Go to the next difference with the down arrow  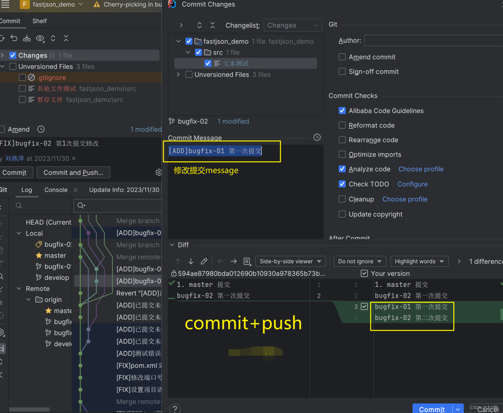[191, 261]
